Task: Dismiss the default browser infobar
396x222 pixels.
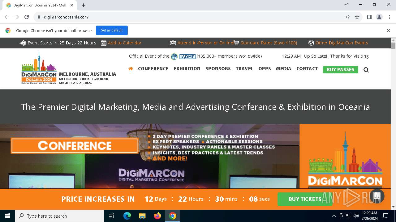Action: pos(388,31)
